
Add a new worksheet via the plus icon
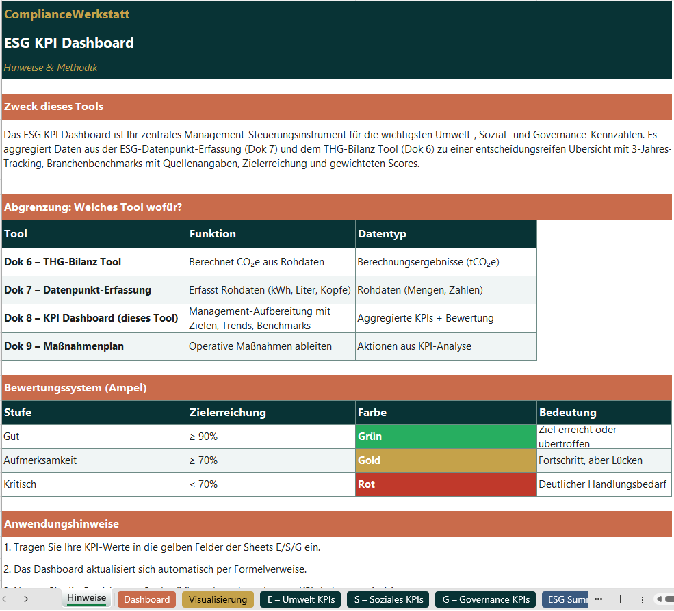pyautogui.click(x=620, y=599)
